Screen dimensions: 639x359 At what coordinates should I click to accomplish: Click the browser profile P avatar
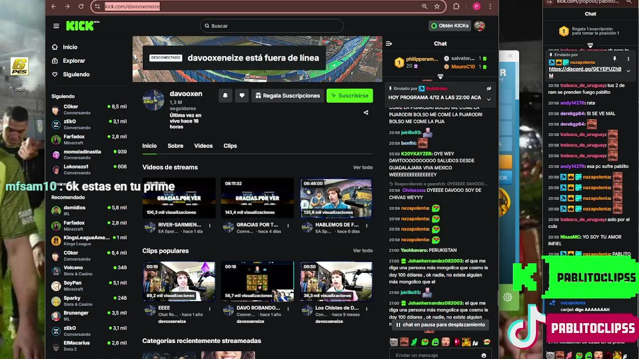coord(476,6)
